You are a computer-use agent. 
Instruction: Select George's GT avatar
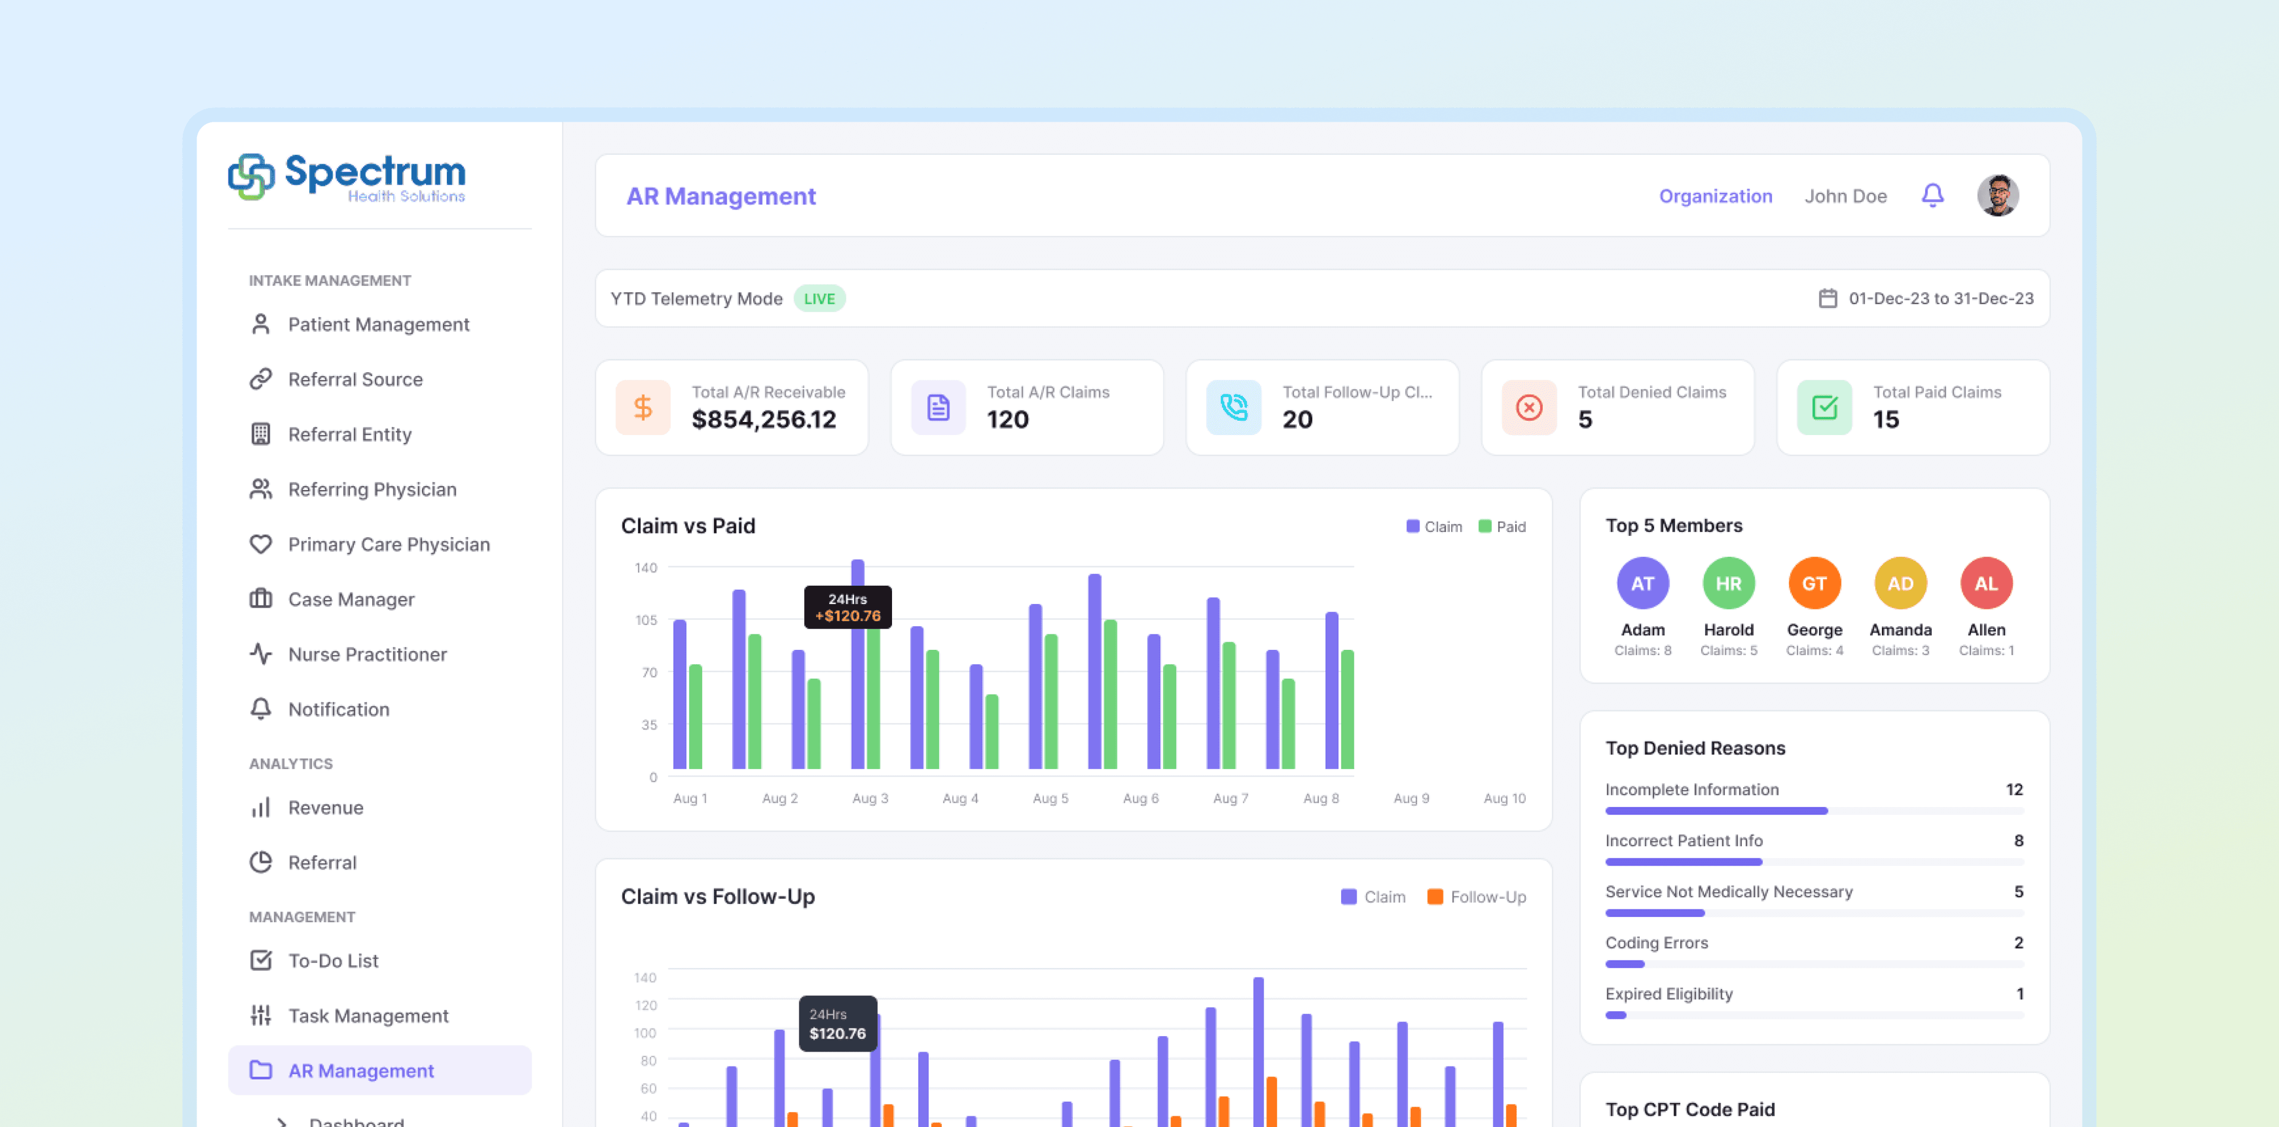point(1814,583)
